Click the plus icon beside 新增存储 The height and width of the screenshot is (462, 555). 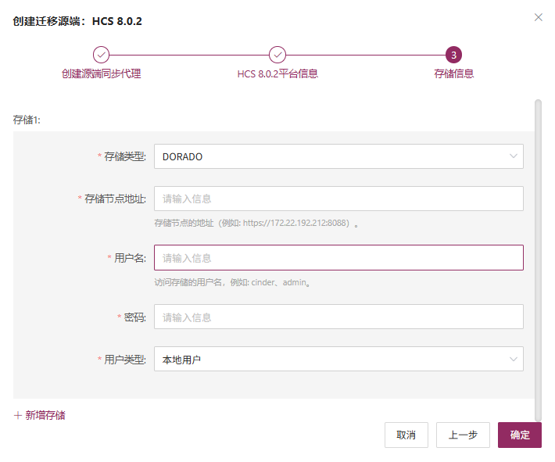tap(18, 415)
